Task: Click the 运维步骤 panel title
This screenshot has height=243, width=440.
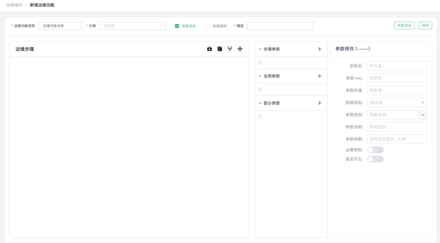Action: pos(25,49)
